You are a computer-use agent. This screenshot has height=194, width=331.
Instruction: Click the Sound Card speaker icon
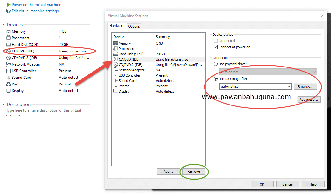[115, 80]
